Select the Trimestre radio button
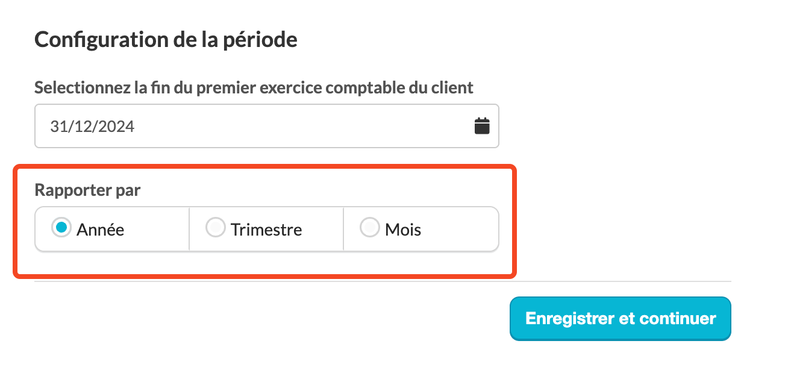 pyautogui.click(x=215, y=228)
